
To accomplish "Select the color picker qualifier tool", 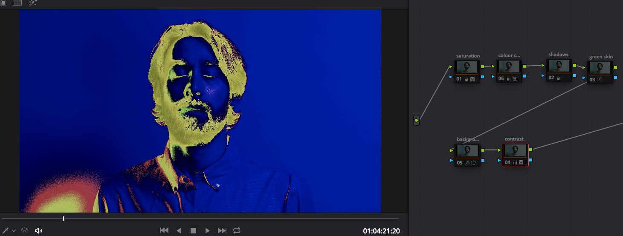I will point(6,230).
